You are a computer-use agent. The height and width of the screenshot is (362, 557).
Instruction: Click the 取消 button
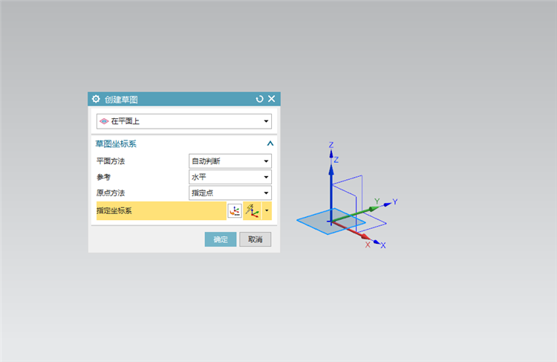(255, 239)
